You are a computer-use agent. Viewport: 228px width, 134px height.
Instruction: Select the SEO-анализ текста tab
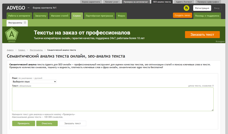point(162,2)
